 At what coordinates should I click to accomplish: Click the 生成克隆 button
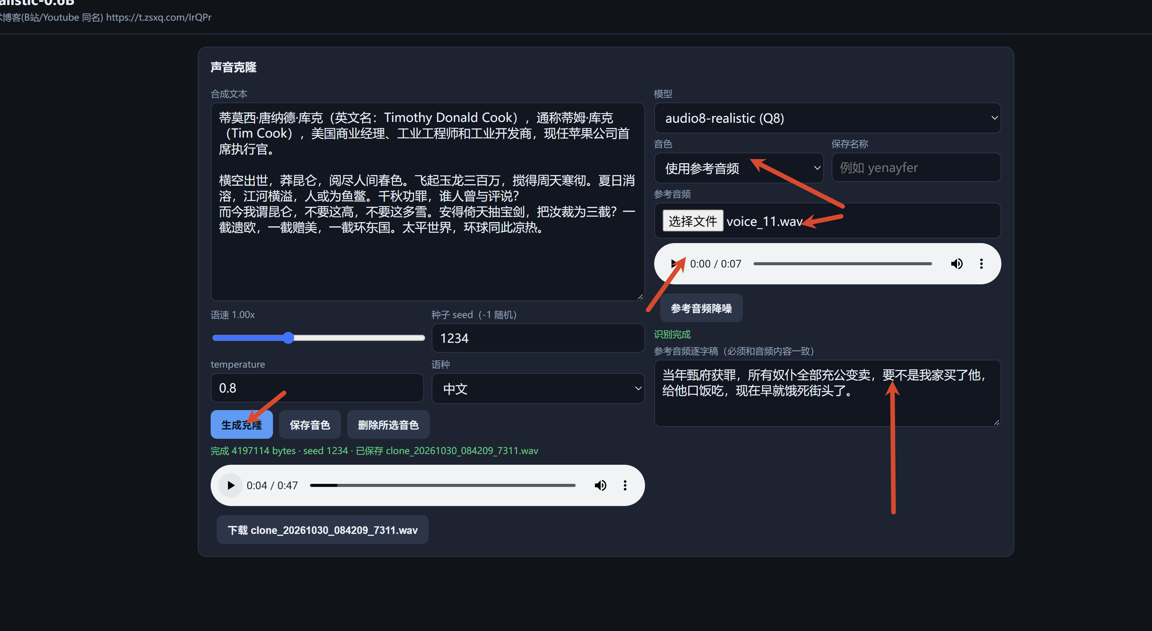click(x=242, y=425)
